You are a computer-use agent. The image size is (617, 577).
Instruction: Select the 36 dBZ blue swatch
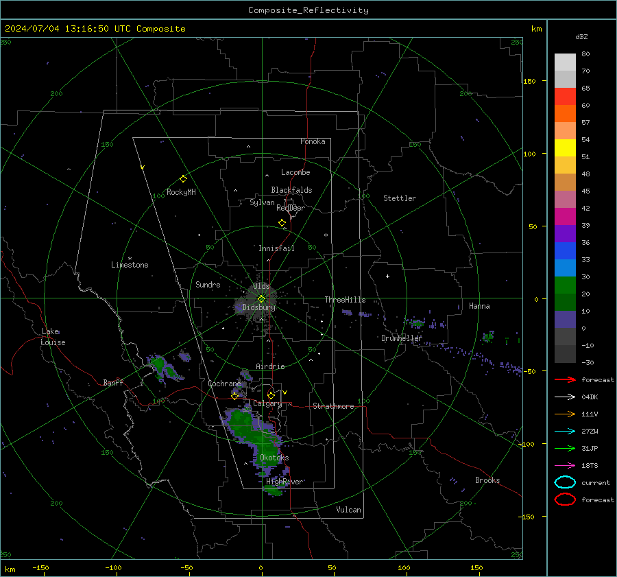pos(565,251)
